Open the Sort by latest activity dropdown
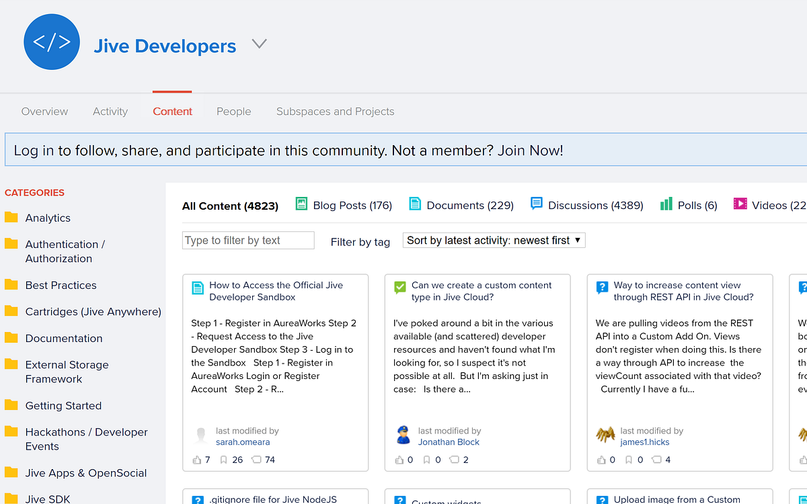Image resolution: width=807 pixels, height=504 pixels. pos(494,240)
